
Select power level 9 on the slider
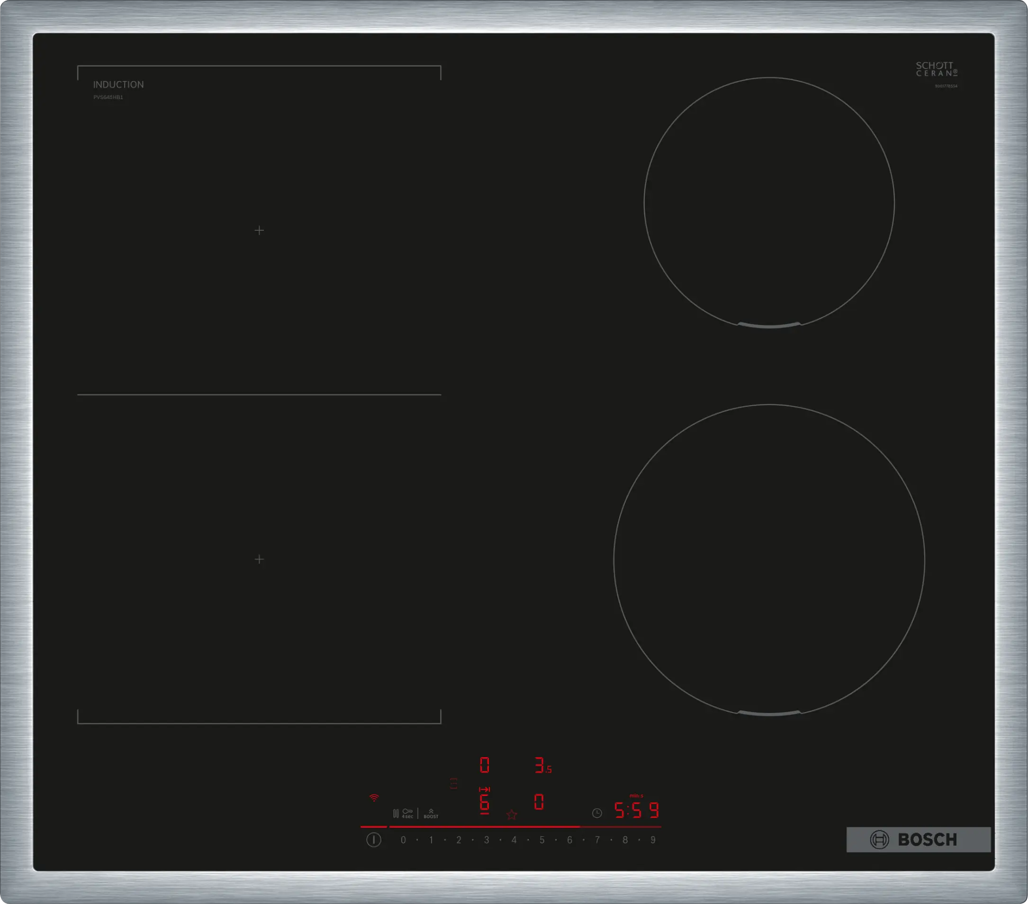point(652,840)
